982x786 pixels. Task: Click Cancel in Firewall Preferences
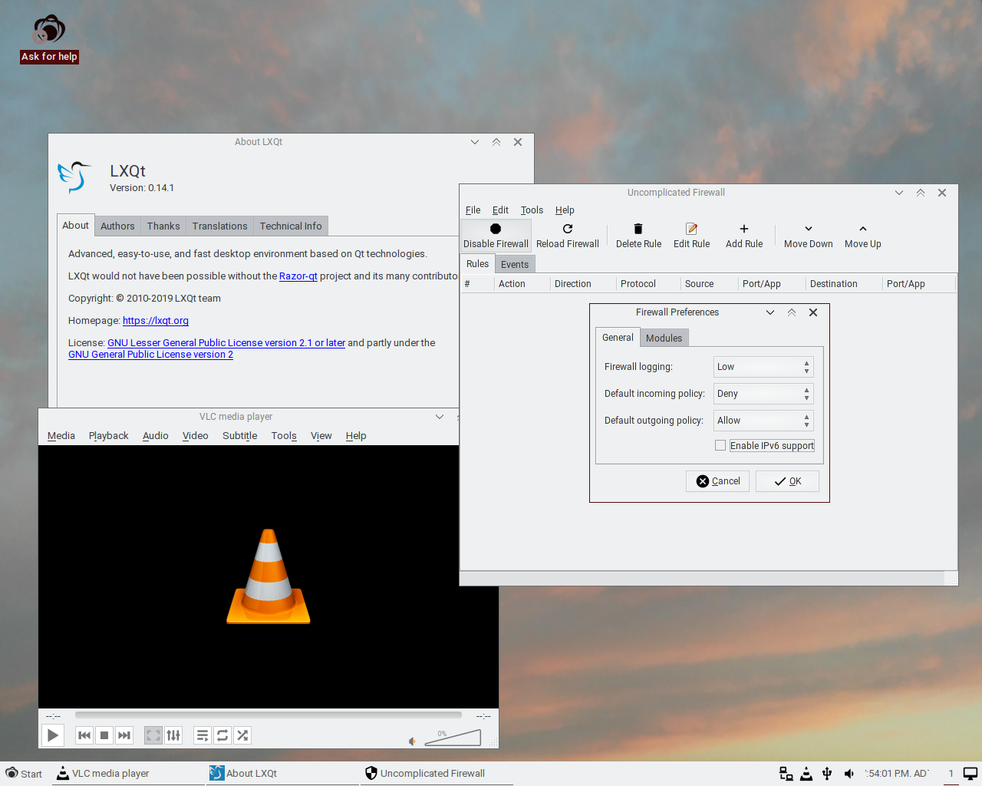click(717, 481)
